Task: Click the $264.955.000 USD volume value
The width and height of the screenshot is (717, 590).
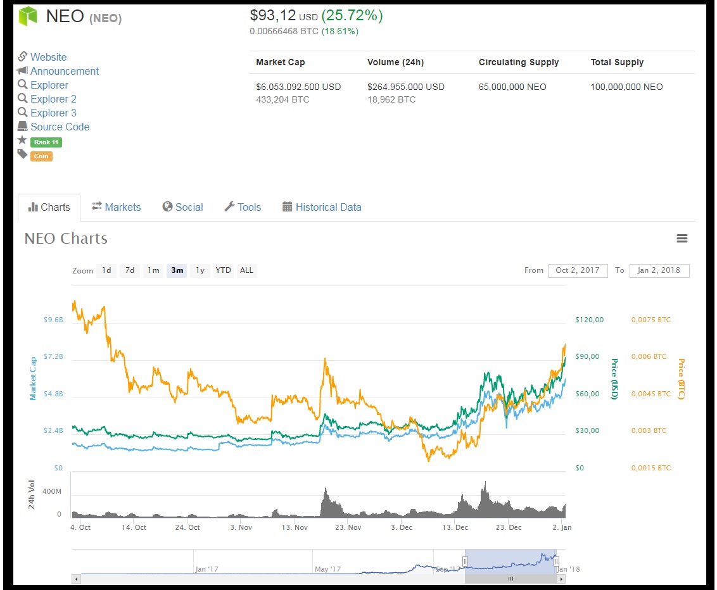Action: coord(406,87)
